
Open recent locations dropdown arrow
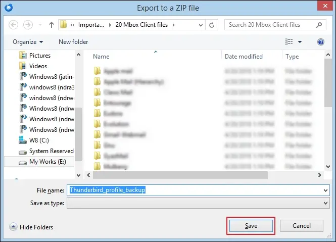point(40,25)
